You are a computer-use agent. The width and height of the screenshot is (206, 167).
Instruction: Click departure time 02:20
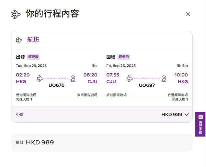(23, 75)
